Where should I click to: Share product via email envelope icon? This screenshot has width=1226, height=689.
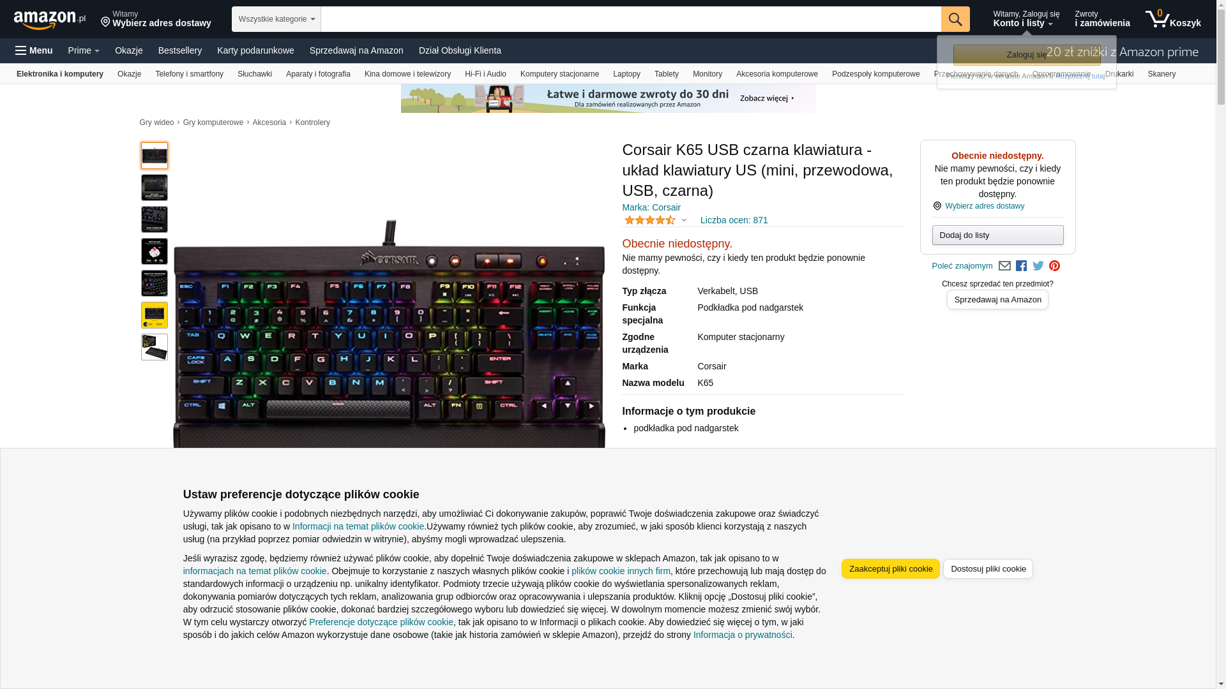[x=1004, y=266]
